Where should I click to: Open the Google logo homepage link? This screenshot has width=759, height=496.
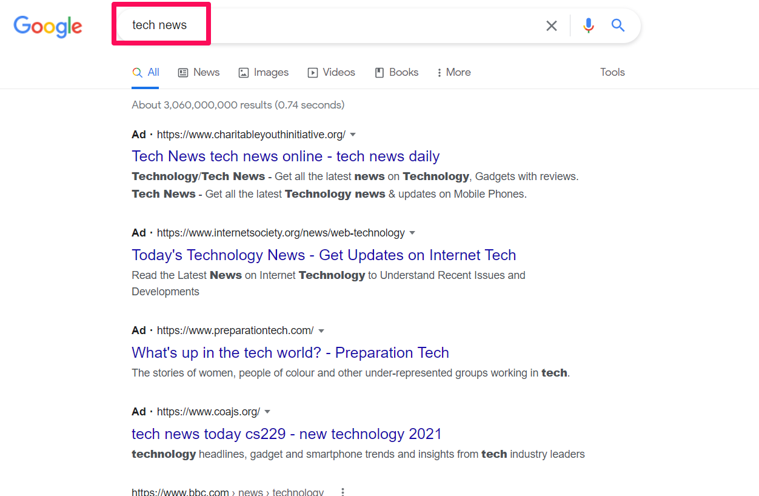(x=48, y=26)
